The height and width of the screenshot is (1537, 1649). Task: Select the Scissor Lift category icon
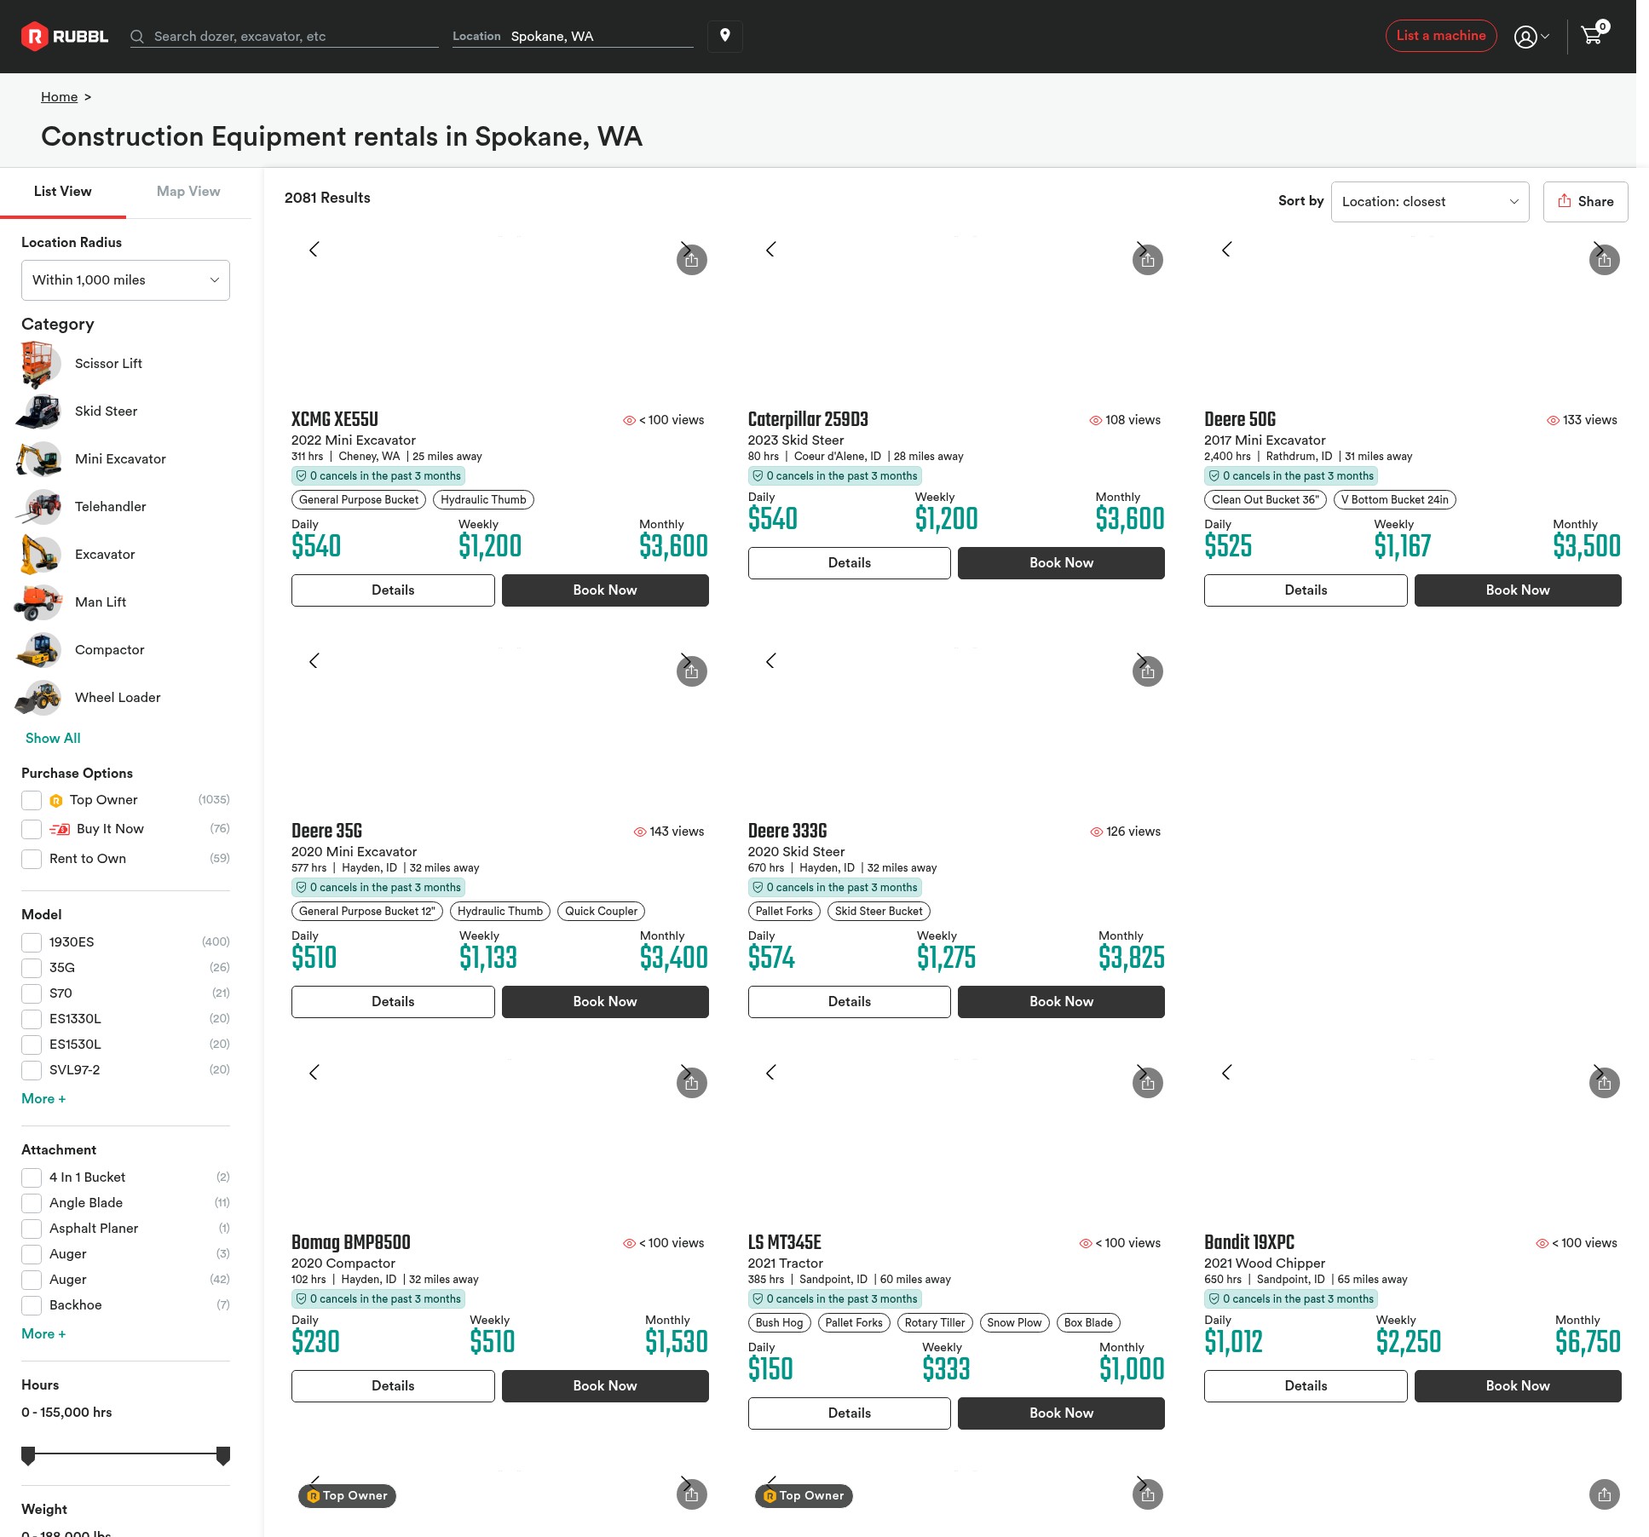tap(39, 364)
